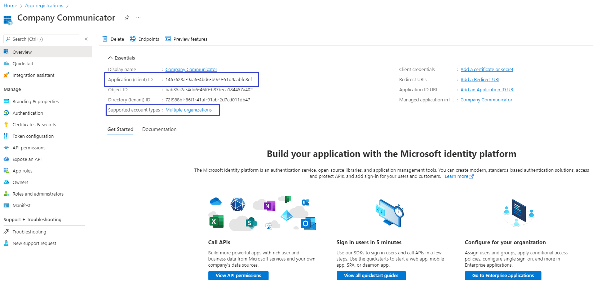Viewport: 593px width, 289px height.
Task: Click the external link icon after Learn more
Action: (x=471, y=177)
